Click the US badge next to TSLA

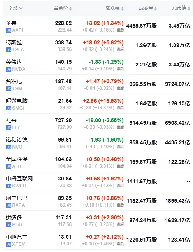point(9,50)
